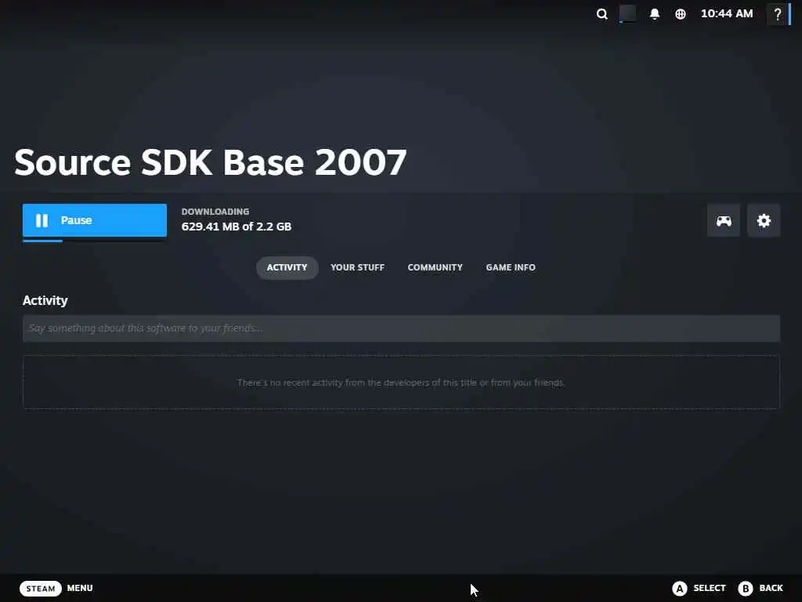
Task: Click the activity comment input field
Action: click(x=401, y=328)
